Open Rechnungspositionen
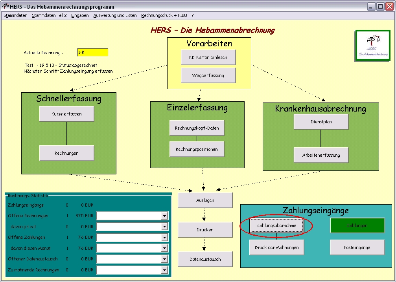 coord(197,149)
